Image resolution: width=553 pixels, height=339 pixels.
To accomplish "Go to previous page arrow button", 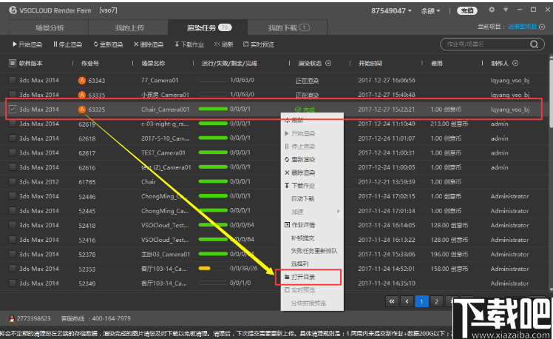I will pos(407,301).
